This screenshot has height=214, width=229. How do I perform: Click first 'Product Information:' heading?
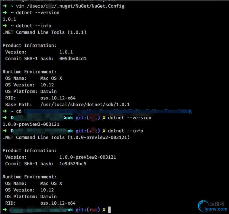pyautogui.click(x=30, y=45)
